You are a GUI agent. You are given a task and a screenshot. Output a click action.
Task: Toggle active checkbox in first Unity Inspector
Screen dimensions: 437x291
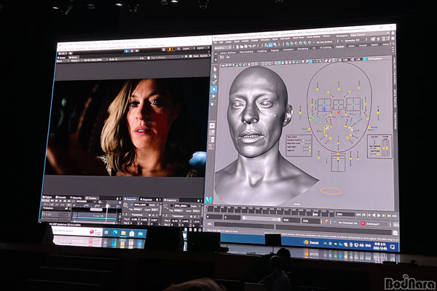tap(131, 204)
